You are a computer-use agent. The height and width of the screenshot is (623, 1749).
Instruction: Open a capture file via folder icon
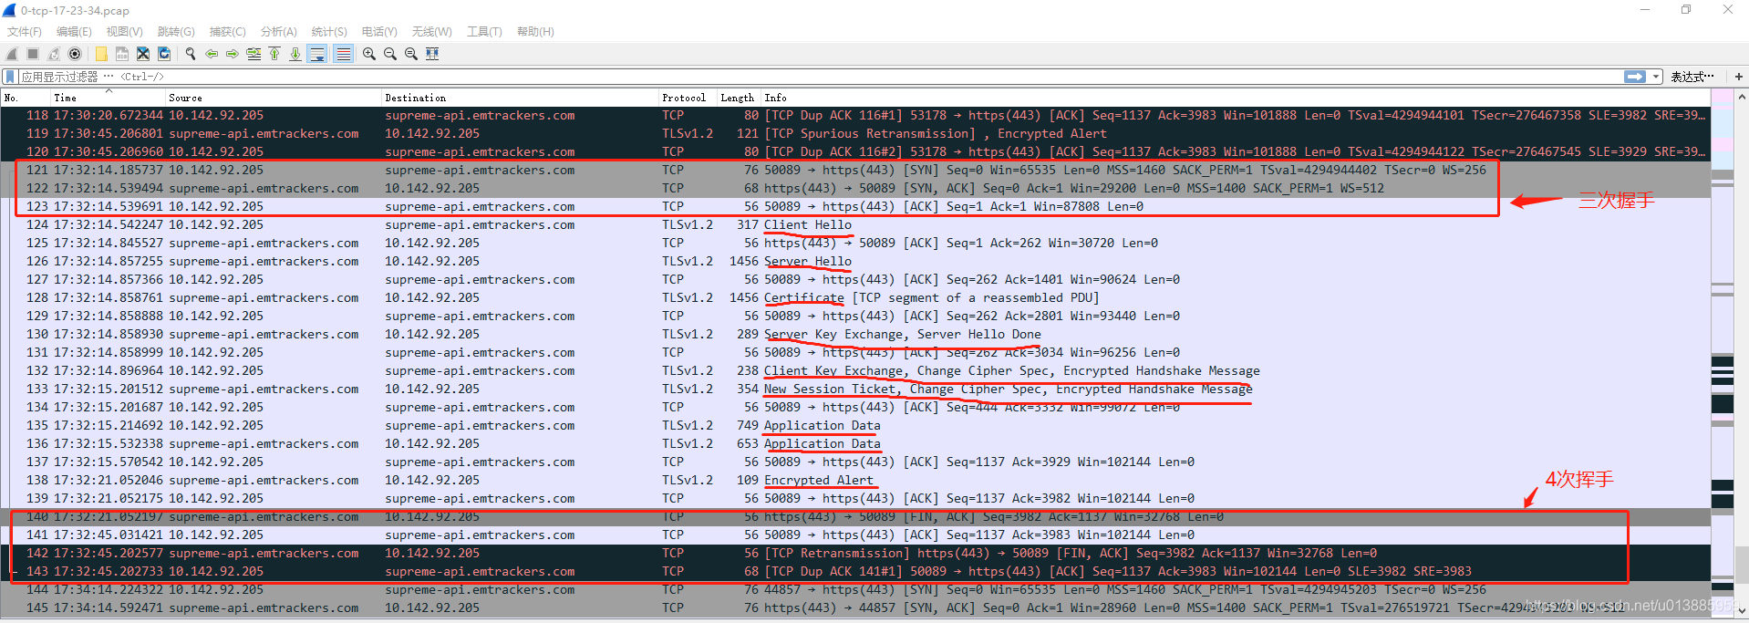(x=100, y=54)
